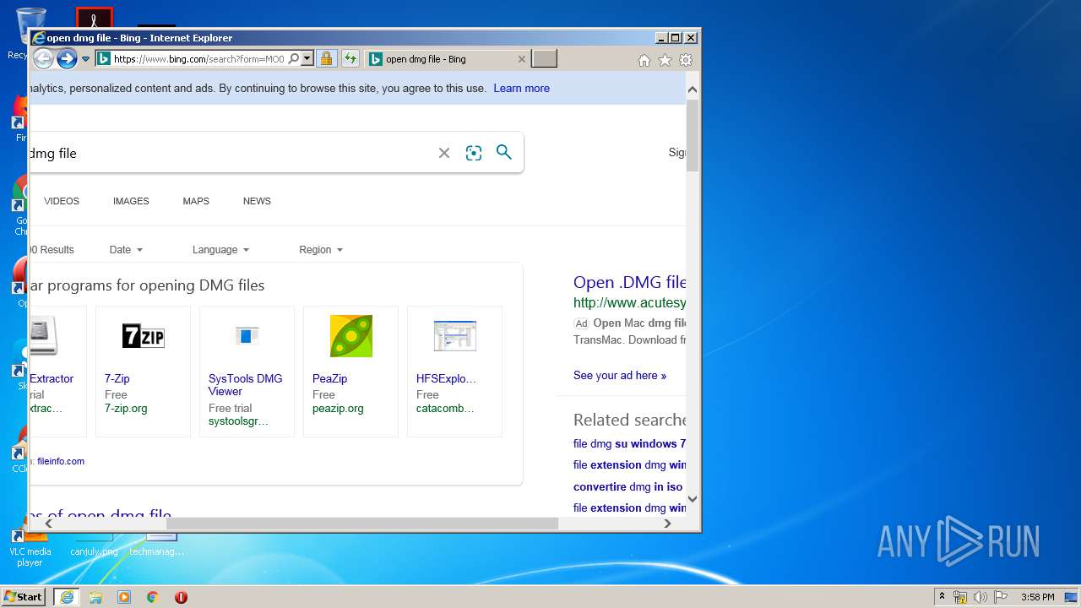The width and height of the screenshot is (1081, 608).
Task: Click the horizontal scrollbar right arrow
Action: pos(667,524)
